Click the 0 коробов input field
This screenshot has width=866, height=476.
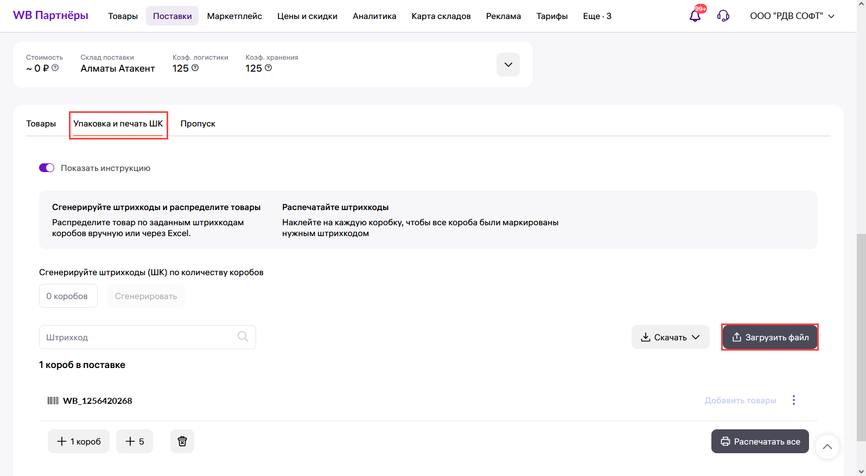(68, 296)
